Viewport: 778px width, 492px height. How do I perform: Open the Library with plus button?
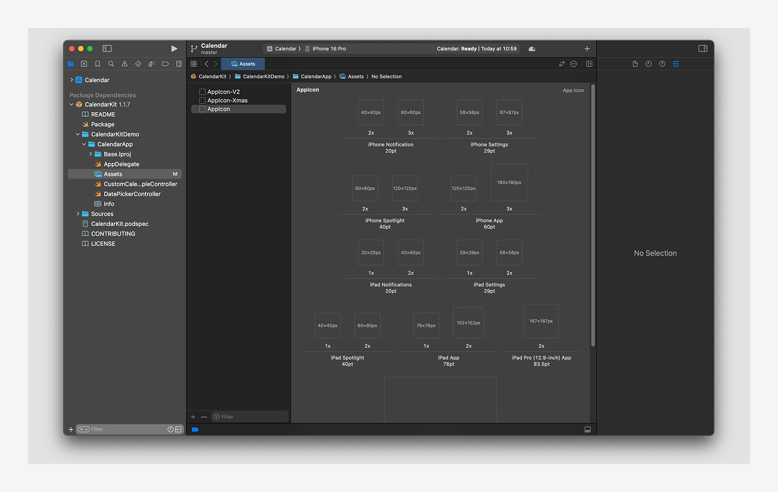point(587,49)
